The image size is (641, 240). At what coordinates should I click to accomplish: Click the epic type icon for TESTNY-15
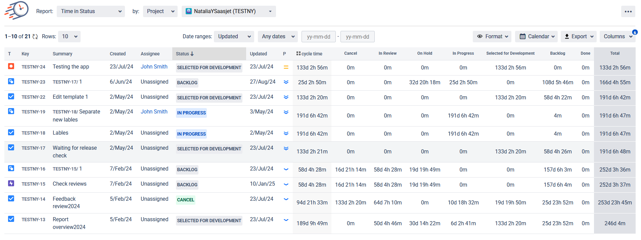pyautogui.click(x=11, y=183)
